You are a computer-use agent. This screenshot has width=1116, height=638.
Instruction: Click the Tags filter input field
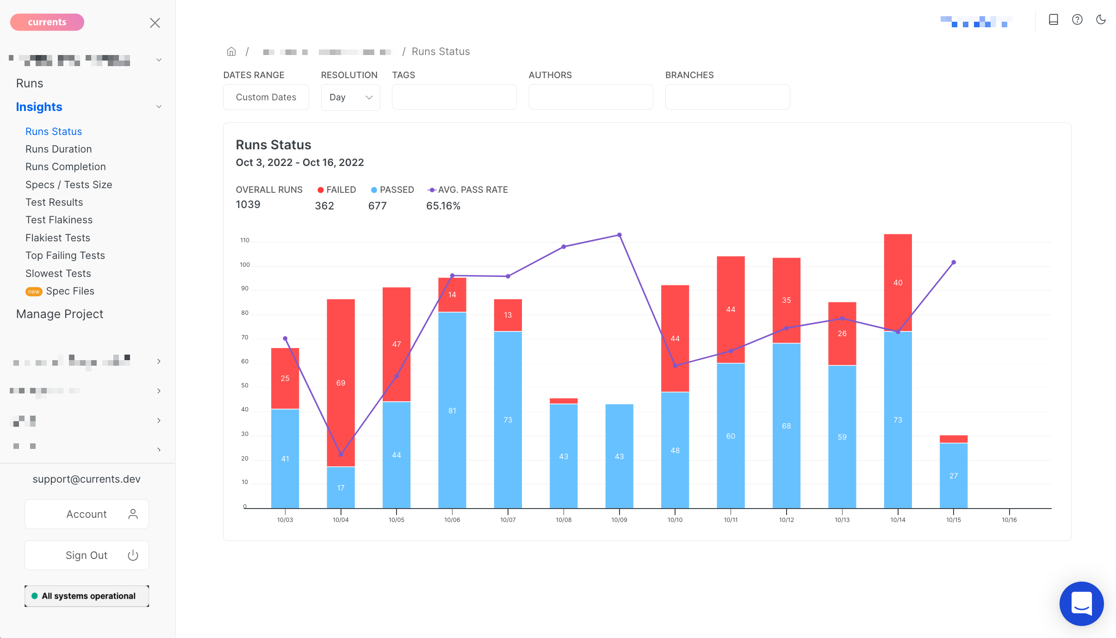click(x=454, y=97)
